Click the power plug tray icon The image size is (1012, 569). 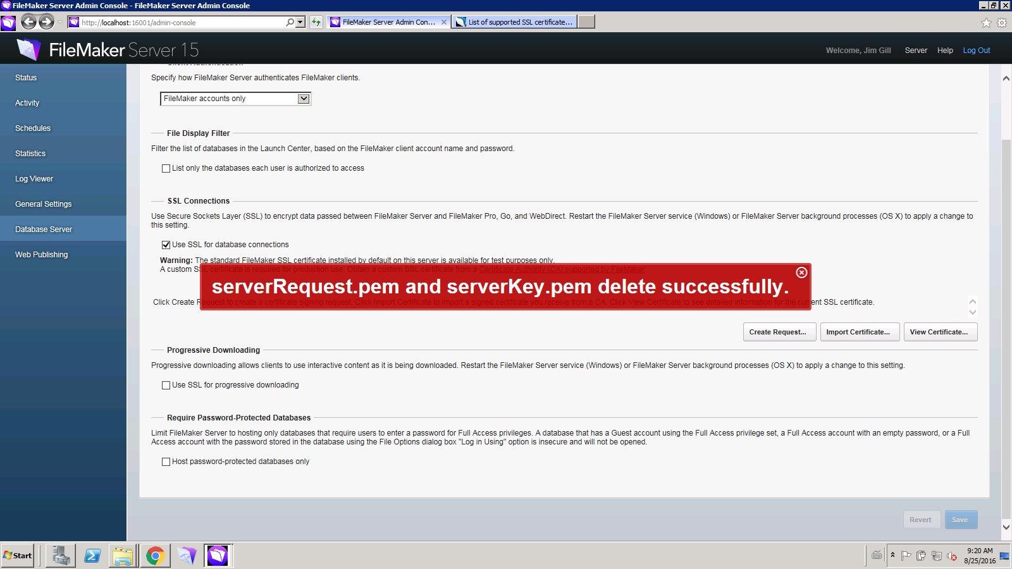pos(921,556)
